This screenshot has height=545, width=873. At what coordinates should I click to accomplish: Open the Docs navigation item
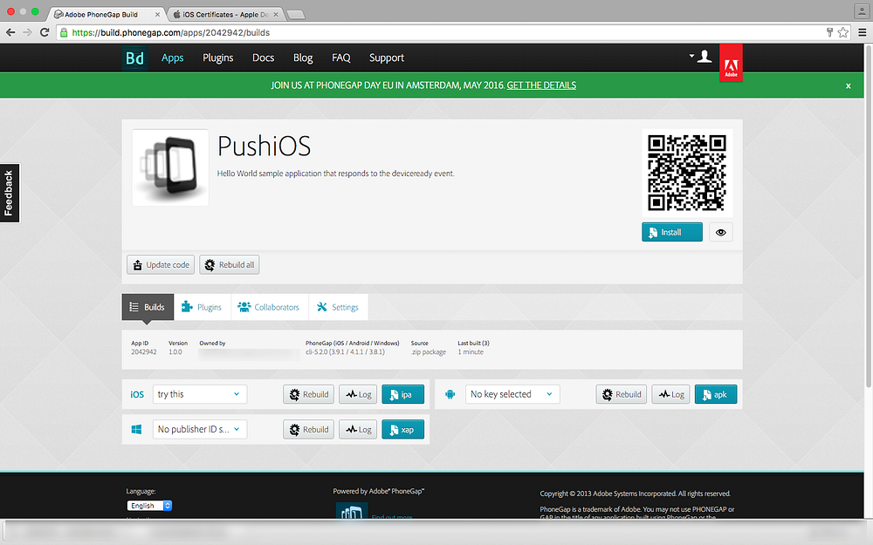(263, 58)
